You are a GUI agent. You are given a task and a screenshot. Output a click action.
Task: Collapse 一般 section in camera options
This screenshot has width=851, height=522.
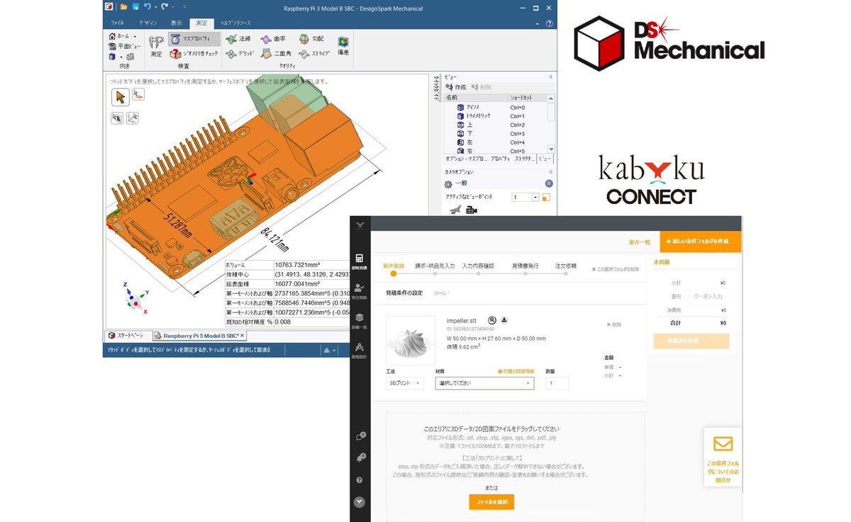click(x=548, y=183)
